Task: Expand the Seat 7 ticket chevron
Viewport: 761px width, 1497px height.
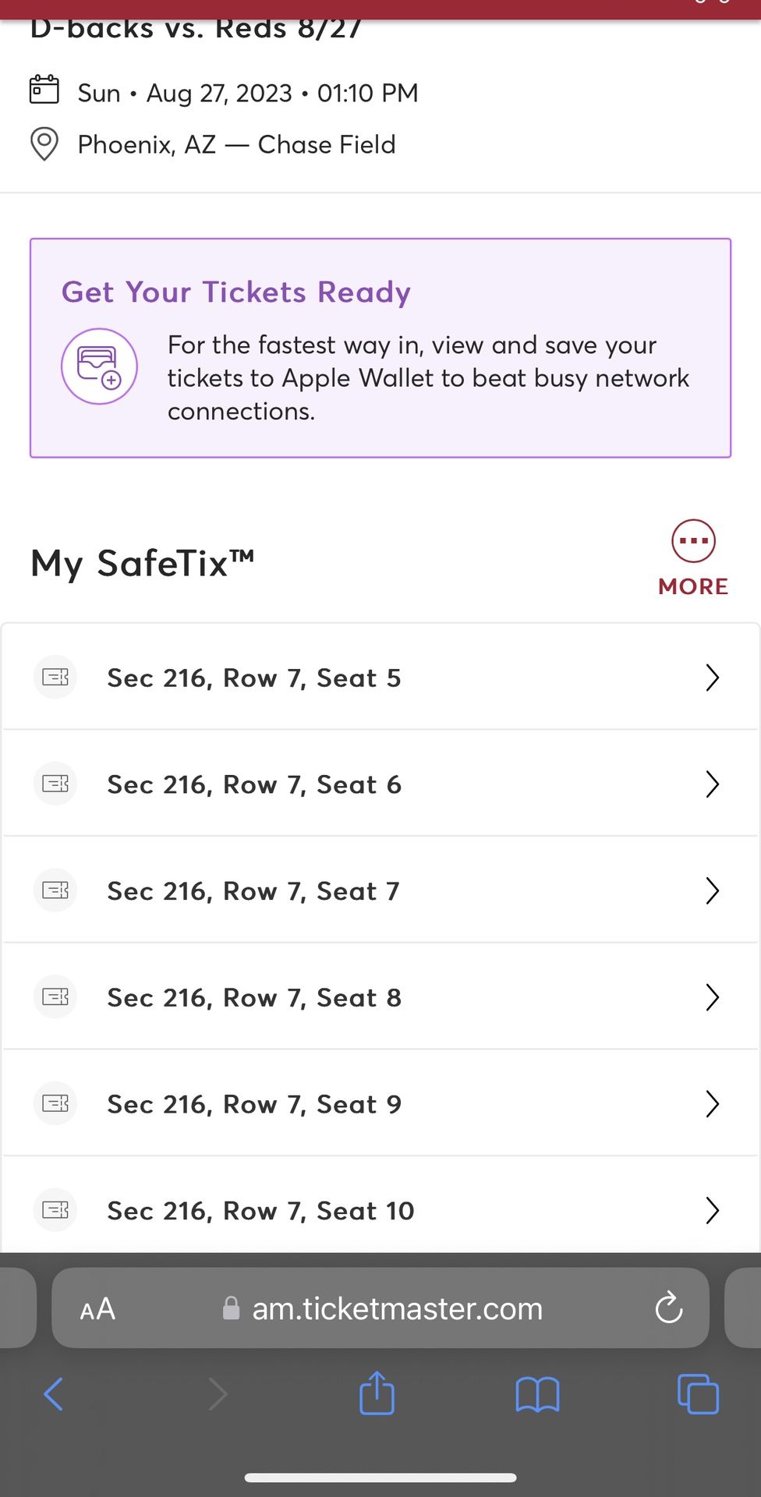Action: 711,890
